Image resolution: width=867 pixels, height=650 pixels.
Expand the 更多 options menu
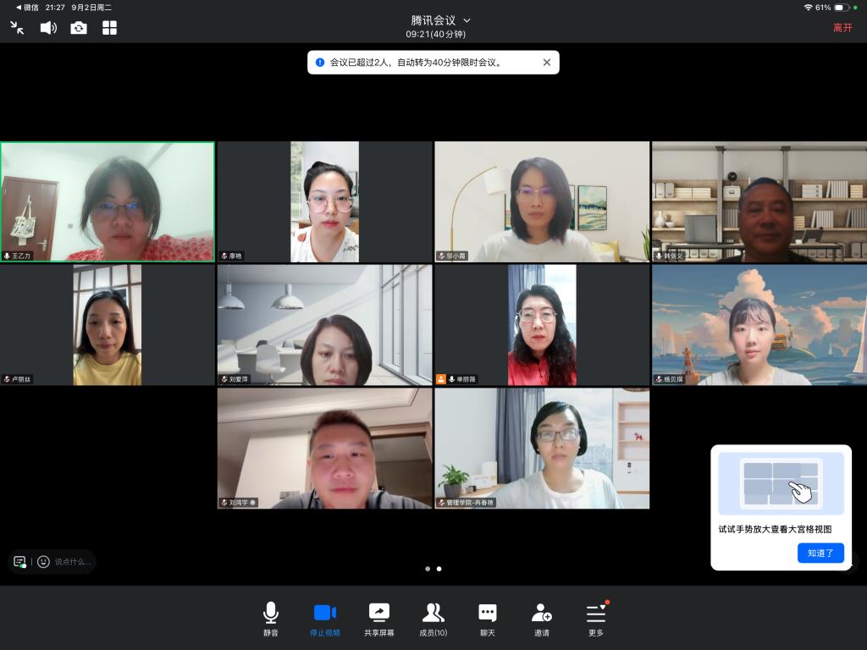596,619
